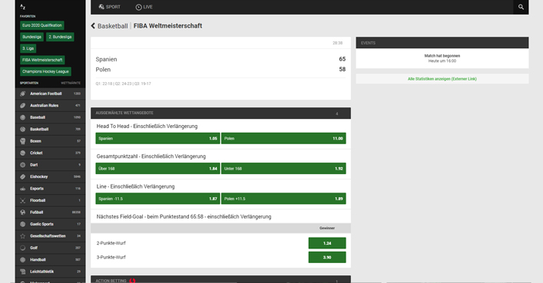Select Unter 168 at 1.92
The width and height of the screenshot is (543, 283).
pyautogui.click(x=283, y=169)
